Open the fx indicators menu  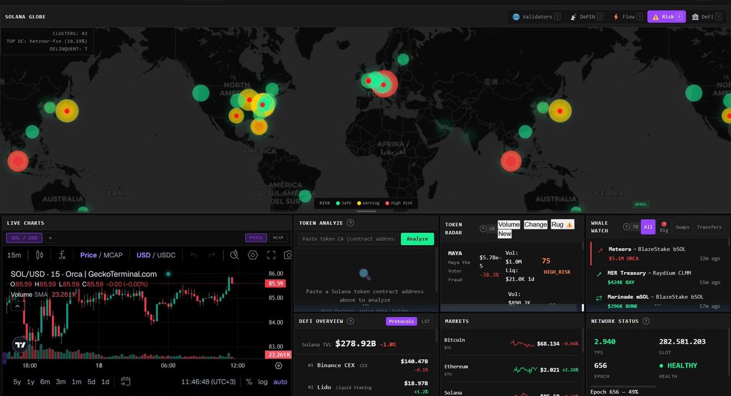[62, 255]
